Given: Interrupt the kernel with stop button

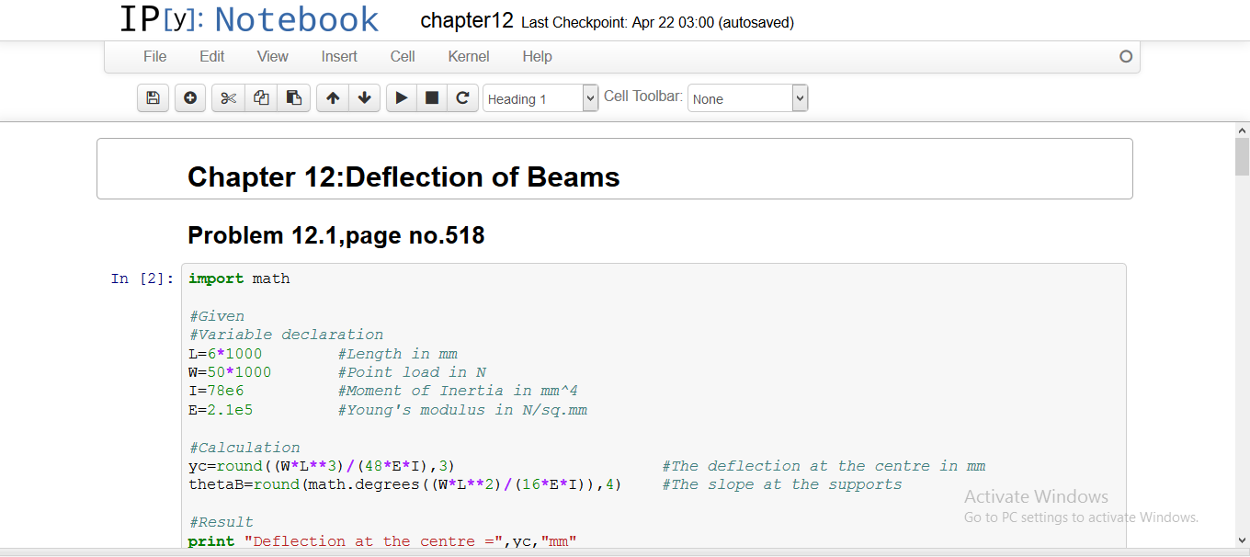Looking at the screenshot, I should coord(432,98).
